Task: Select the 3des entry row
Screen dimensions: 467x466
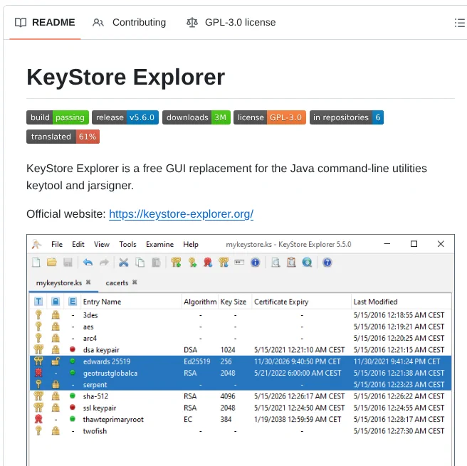Action: point(241,315)
